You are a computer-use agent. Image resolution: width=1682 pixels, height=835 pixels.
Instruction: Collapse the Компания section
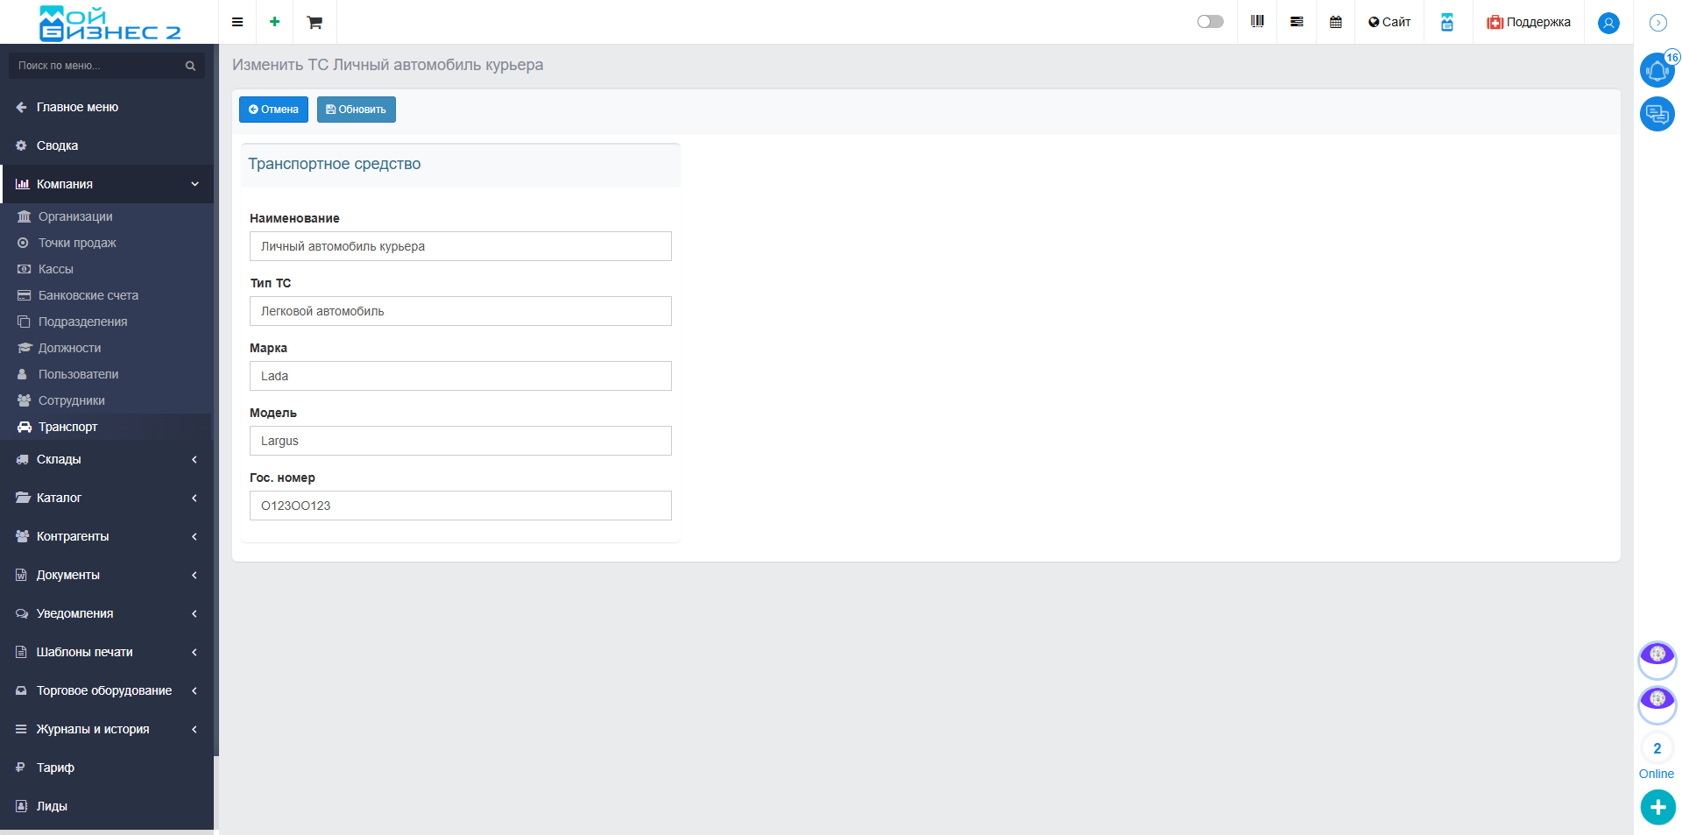coord(107,184)
